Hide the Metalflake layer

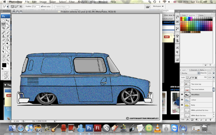pyautogui.click(x=182, y=94)
